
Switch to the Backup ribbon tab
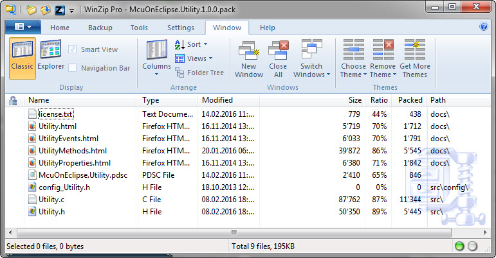tap(100, 28)
